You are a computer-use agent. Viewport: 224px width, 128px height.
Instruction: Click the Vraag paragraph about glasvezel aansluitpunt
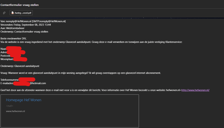coord(81,73)
